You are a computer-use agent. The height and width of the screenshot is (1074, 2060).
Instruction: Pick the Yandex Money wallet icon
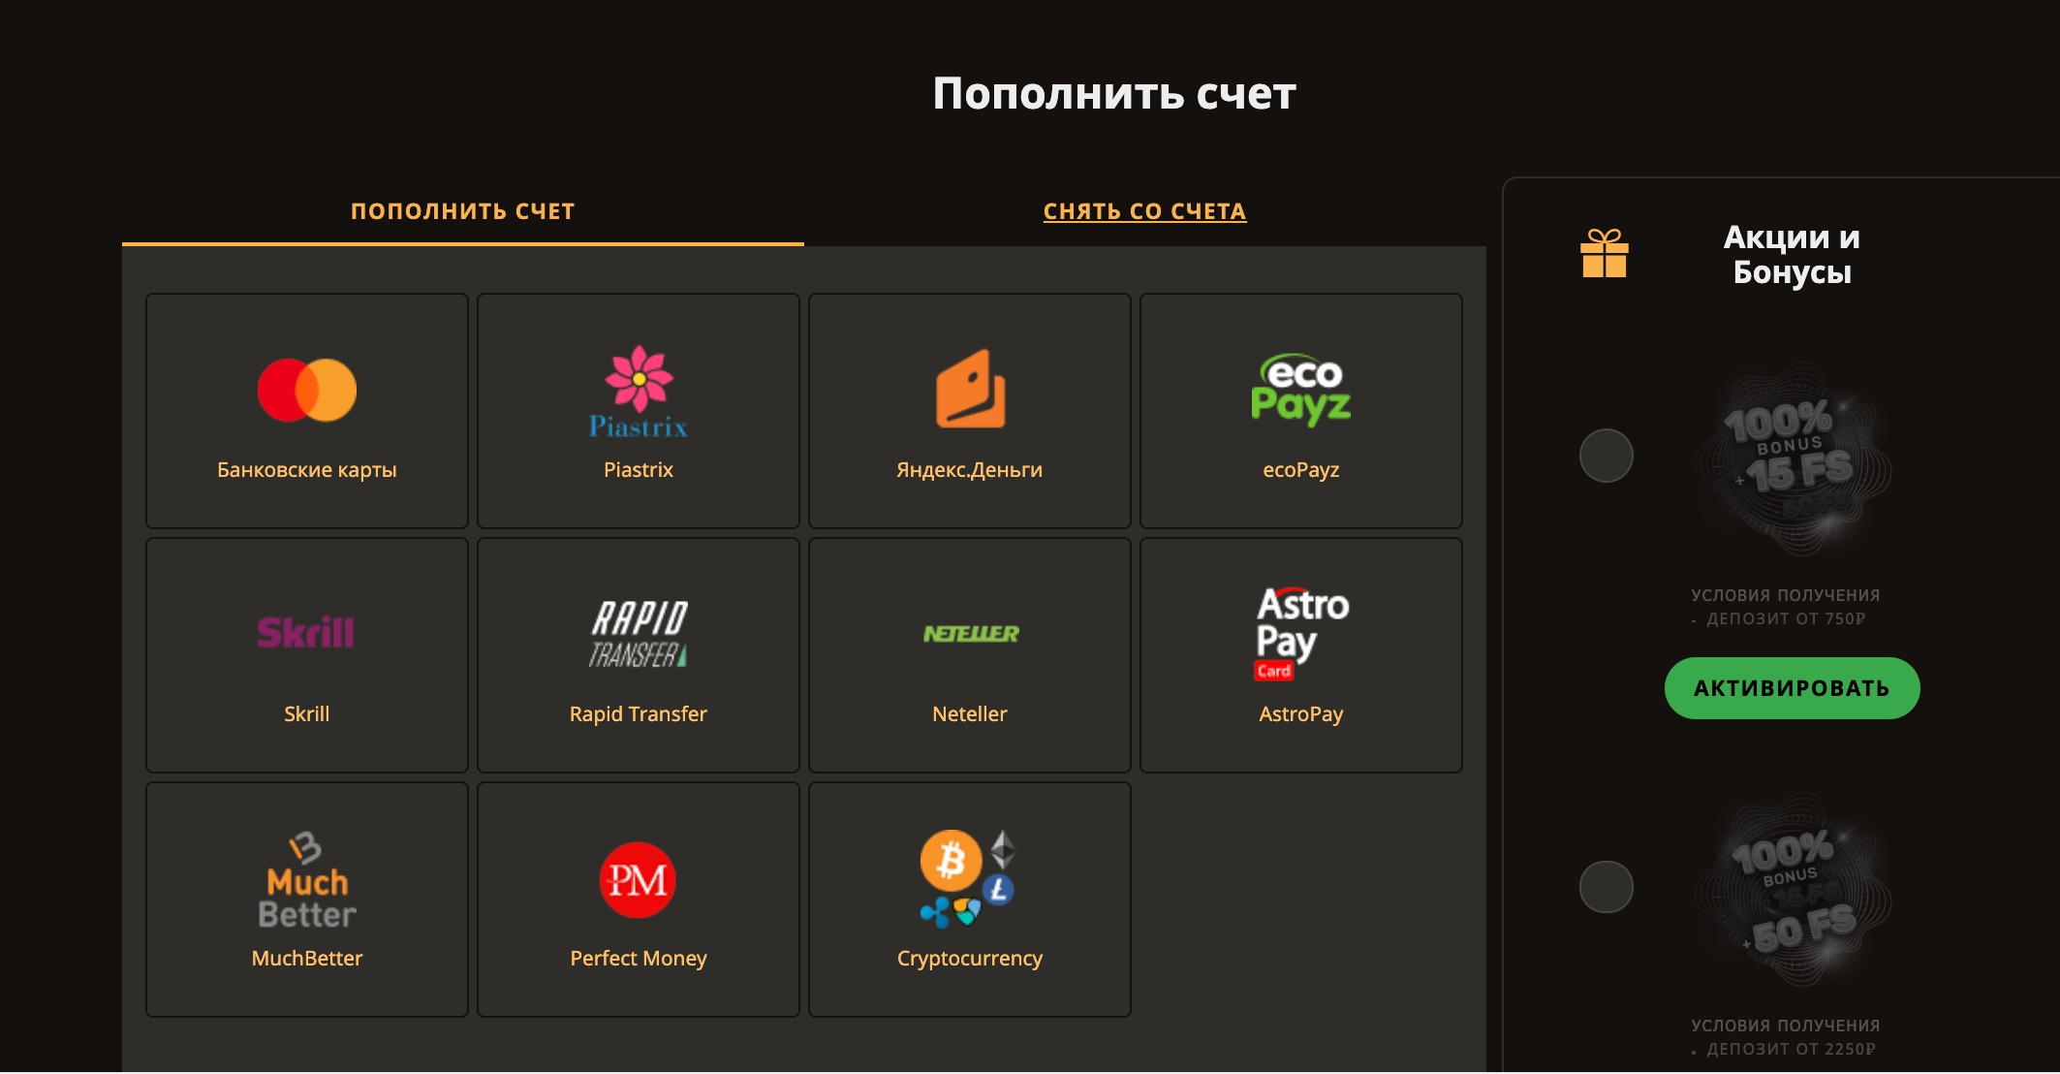click(970, 389)
